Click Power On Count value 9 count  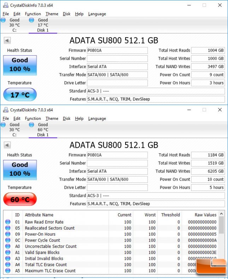[208, 75]
